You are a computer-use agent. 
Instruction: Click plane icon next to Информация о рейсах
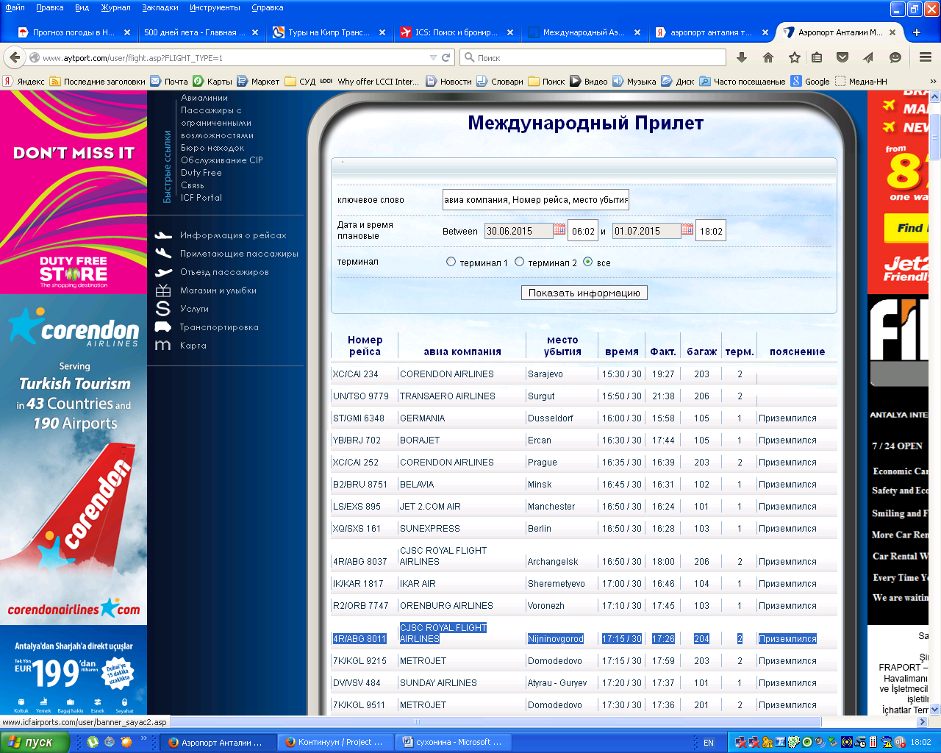163,235
